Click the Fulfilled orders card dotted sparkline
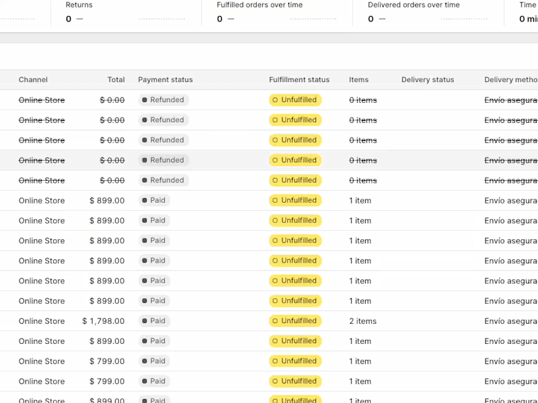Screen dimensions: 538x403 click(313, 19)
